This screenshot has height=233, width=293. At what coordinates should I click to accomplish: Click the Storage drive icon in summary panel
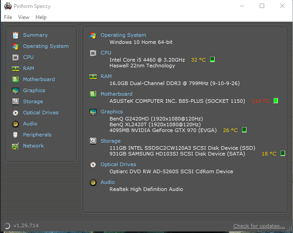click(x=93, y=141)
